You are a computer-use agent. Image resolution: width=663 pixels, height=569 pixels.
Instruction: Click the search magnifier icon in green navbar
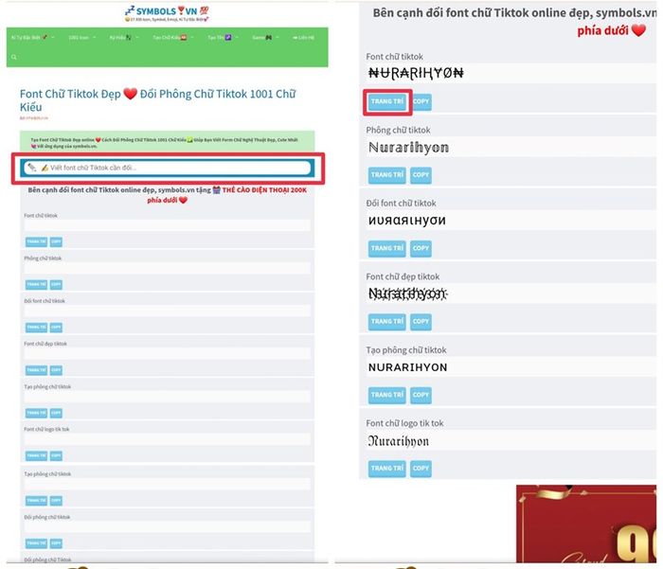point(14,57)
